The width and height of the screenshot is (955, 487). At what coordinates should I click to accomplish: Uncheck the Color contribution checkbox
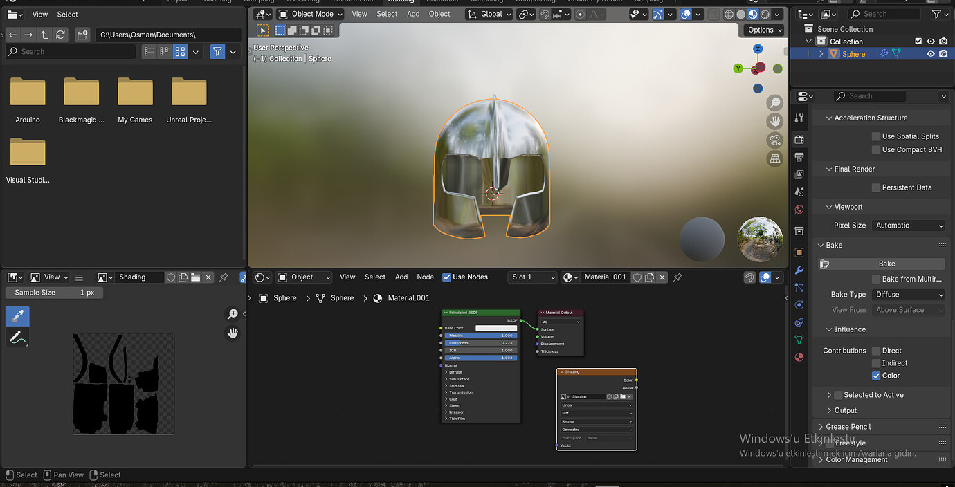coord(876,376)
